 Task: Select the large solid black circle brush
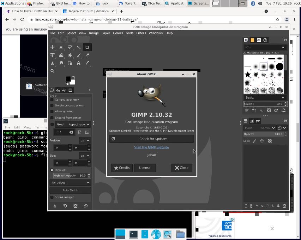[x=280, y=67]
